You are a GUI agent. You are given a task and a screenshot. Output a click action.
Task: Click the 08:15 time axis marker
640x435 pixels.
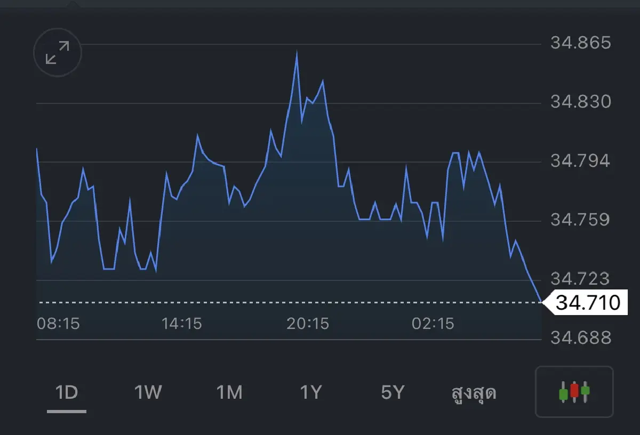click(59, 324)
